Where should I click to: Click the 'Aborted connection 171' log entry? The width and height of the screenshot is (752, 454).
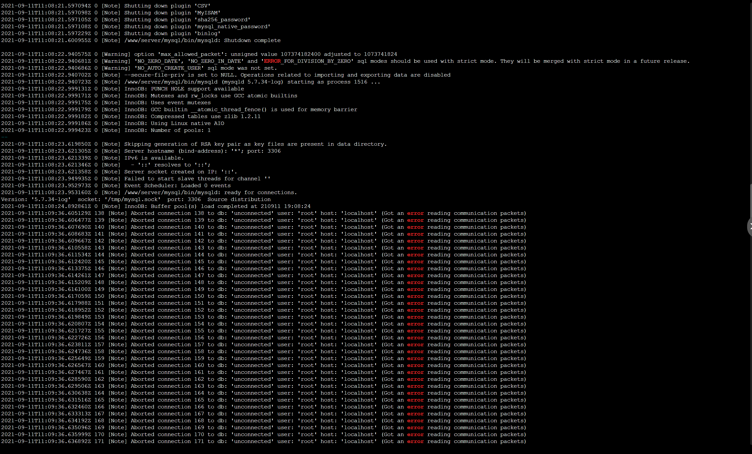coord(264,441)
